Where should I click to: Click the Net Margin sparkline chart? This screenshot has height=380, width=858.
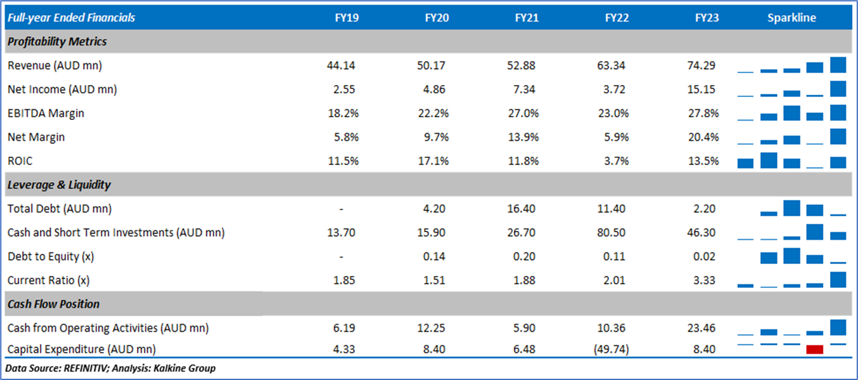(791, 137)
